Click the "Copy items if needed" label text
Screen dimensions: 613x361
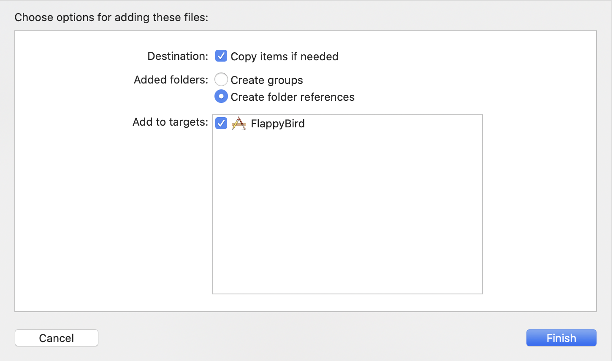(284, 57)
